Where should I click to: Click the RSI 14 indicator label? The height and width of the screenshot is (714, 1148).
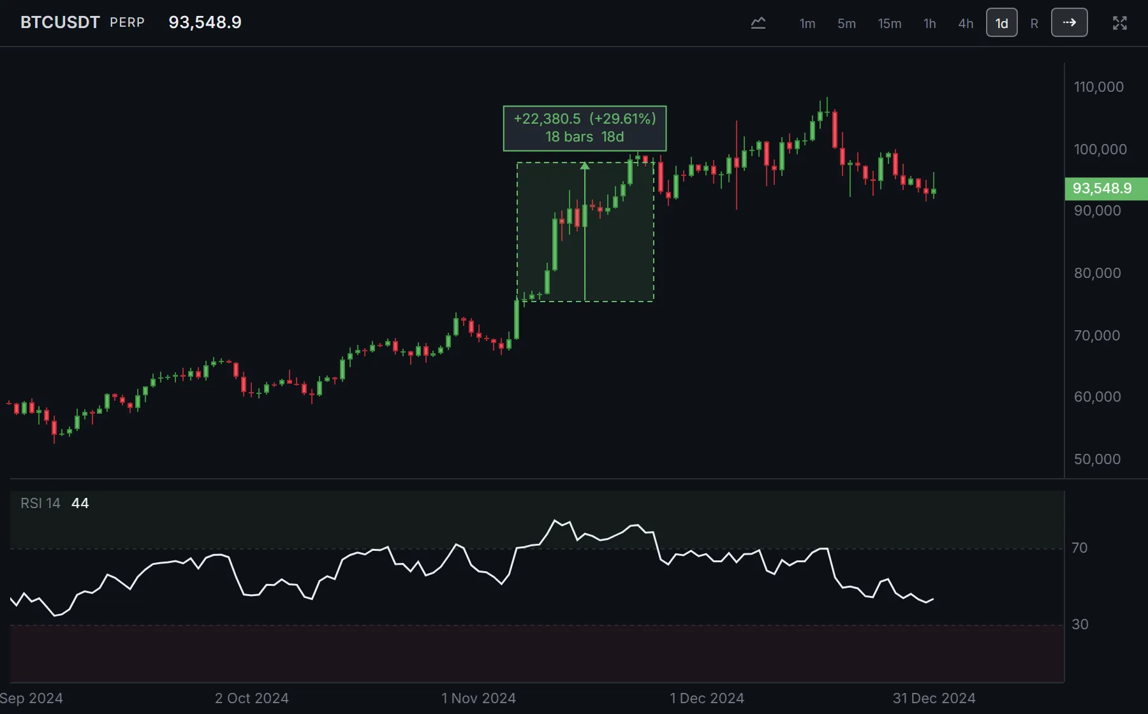click(x=40, y=503)
